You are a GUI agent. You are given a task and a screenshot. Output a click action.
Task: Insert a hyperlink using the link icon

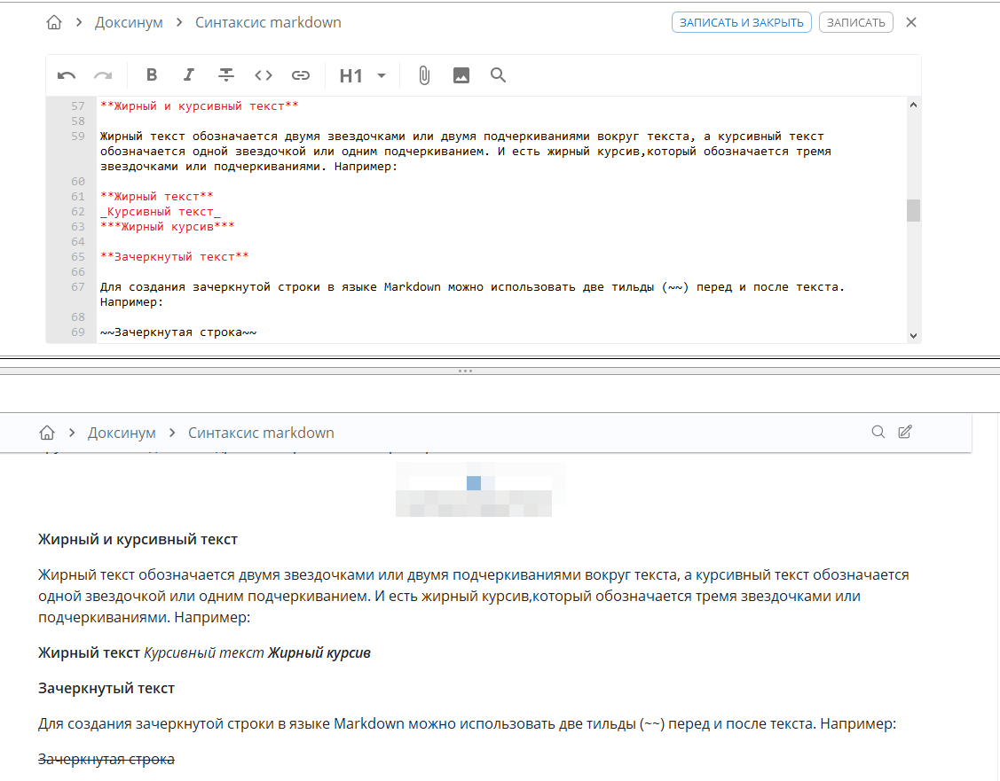tap(301, 75)
